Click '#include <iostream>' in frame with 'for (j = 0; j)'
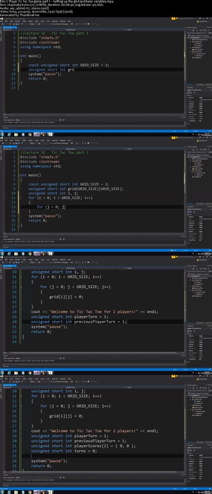 click(x=41, y=161)
